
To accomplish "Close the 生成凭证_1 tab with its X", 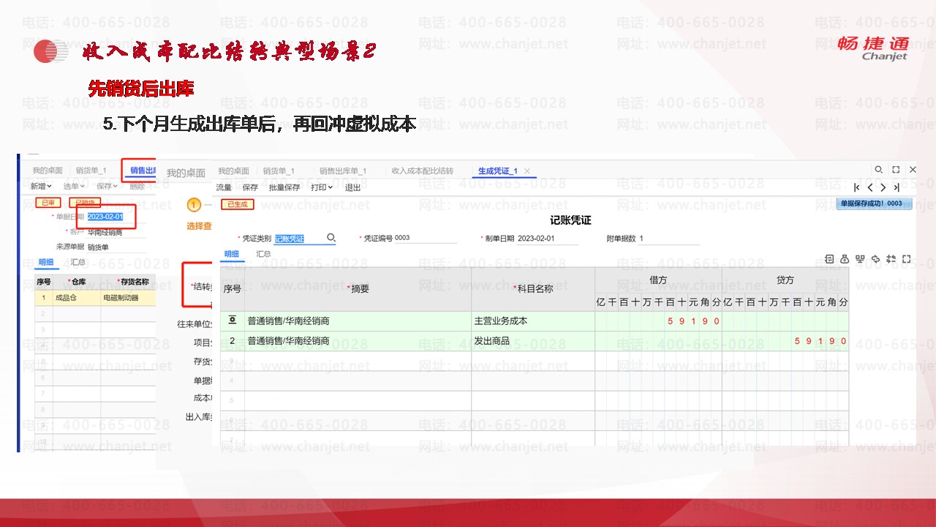I will click(x=527, y=171).
